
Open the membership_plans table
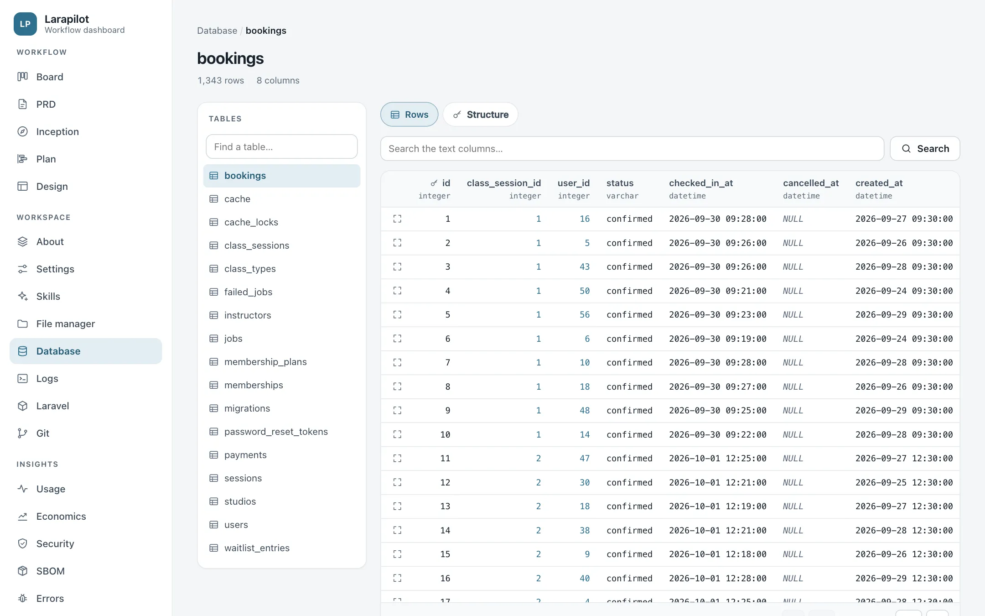(x=282, y=362)
